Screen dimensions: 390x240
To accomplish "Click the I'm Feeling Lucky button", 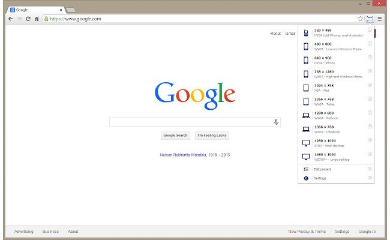I will [212, 135].
